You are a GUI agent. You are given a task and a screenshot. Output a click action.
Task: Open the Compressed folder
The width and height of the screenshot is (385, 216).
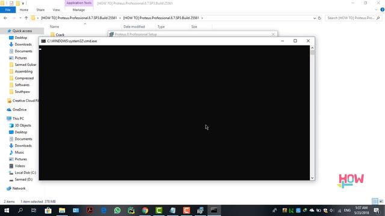click(24, 78)
